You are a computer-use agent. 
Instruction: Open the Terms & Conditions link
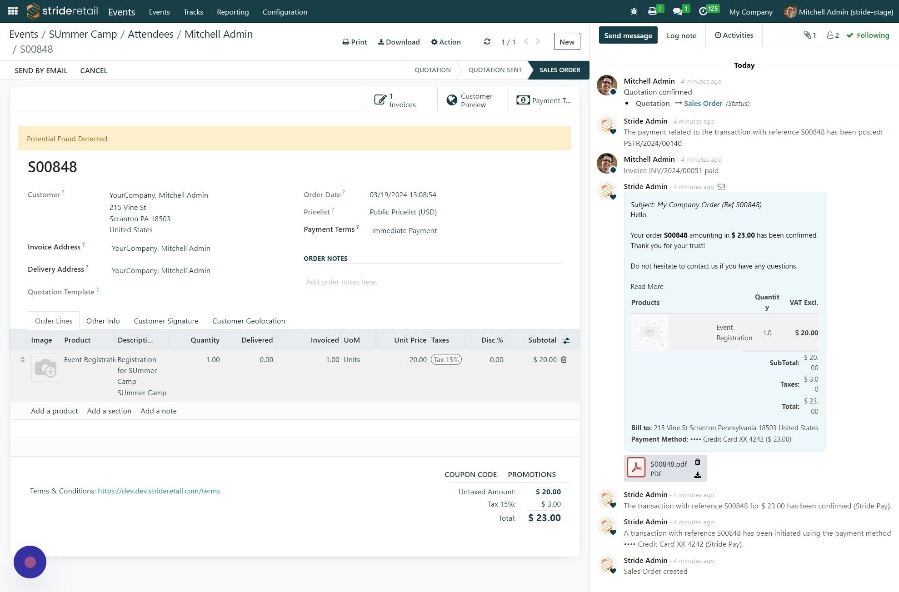pos(159,491)
